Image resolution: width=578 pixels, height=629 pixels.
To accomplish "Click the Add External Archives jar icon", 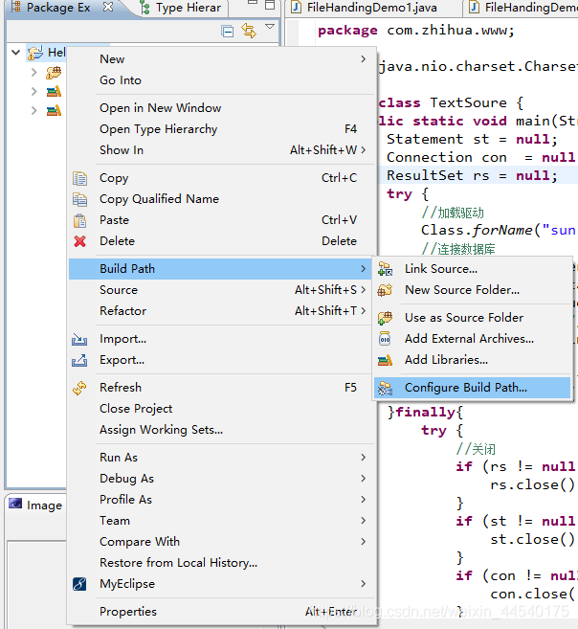I will [x=385, y=339].
